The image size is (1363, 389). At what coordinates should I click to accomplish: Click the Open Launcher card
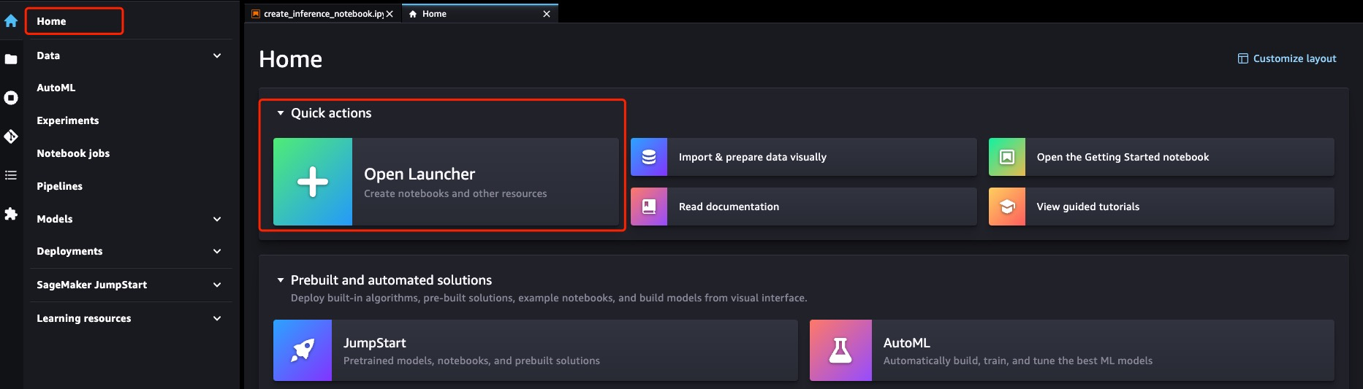point(446,182)
